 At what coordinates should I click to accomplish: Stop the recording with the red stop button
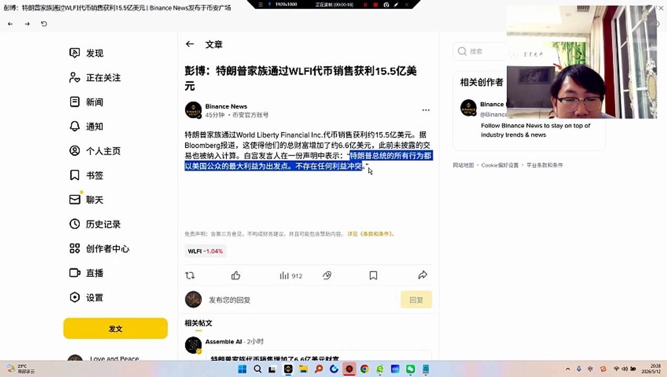click(375, 5)
